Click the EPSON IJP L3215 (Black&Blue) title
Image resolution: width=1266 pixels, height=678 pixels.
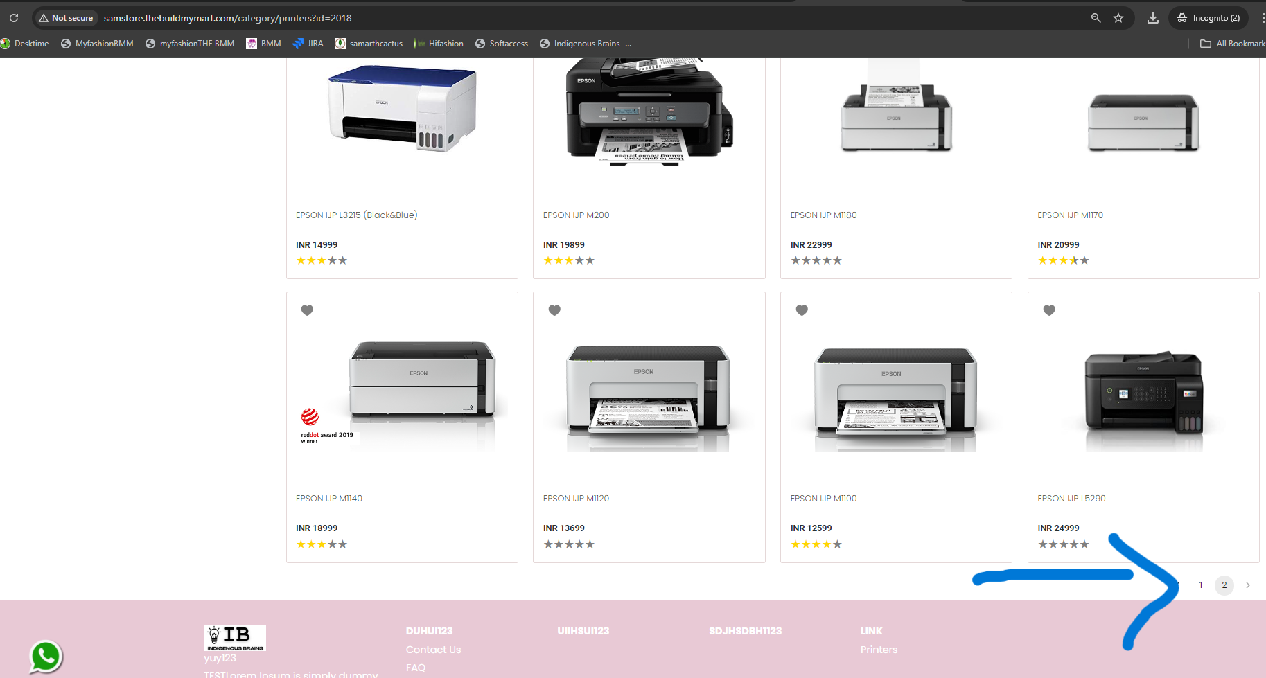[357, 215]
